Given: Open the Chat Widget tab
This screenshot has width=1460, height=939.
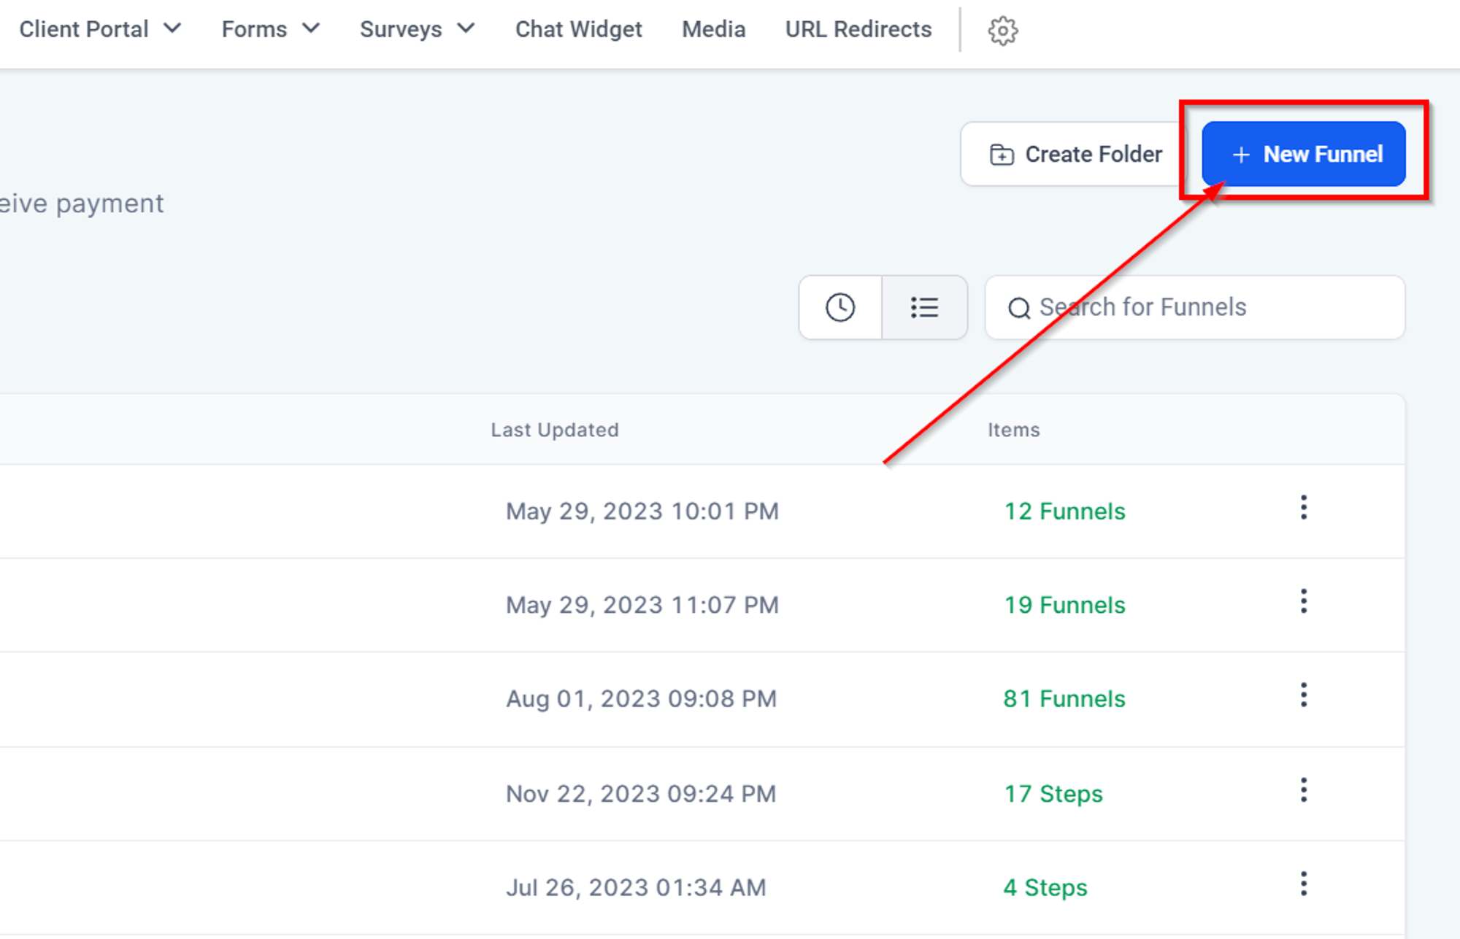Looking at the screenshot, I should coord(579,29).
